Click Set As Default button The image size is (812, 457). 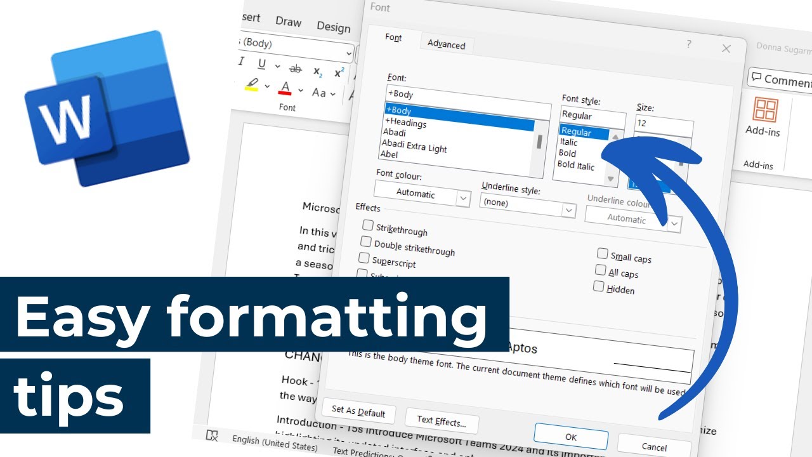(x=358, y=411)
